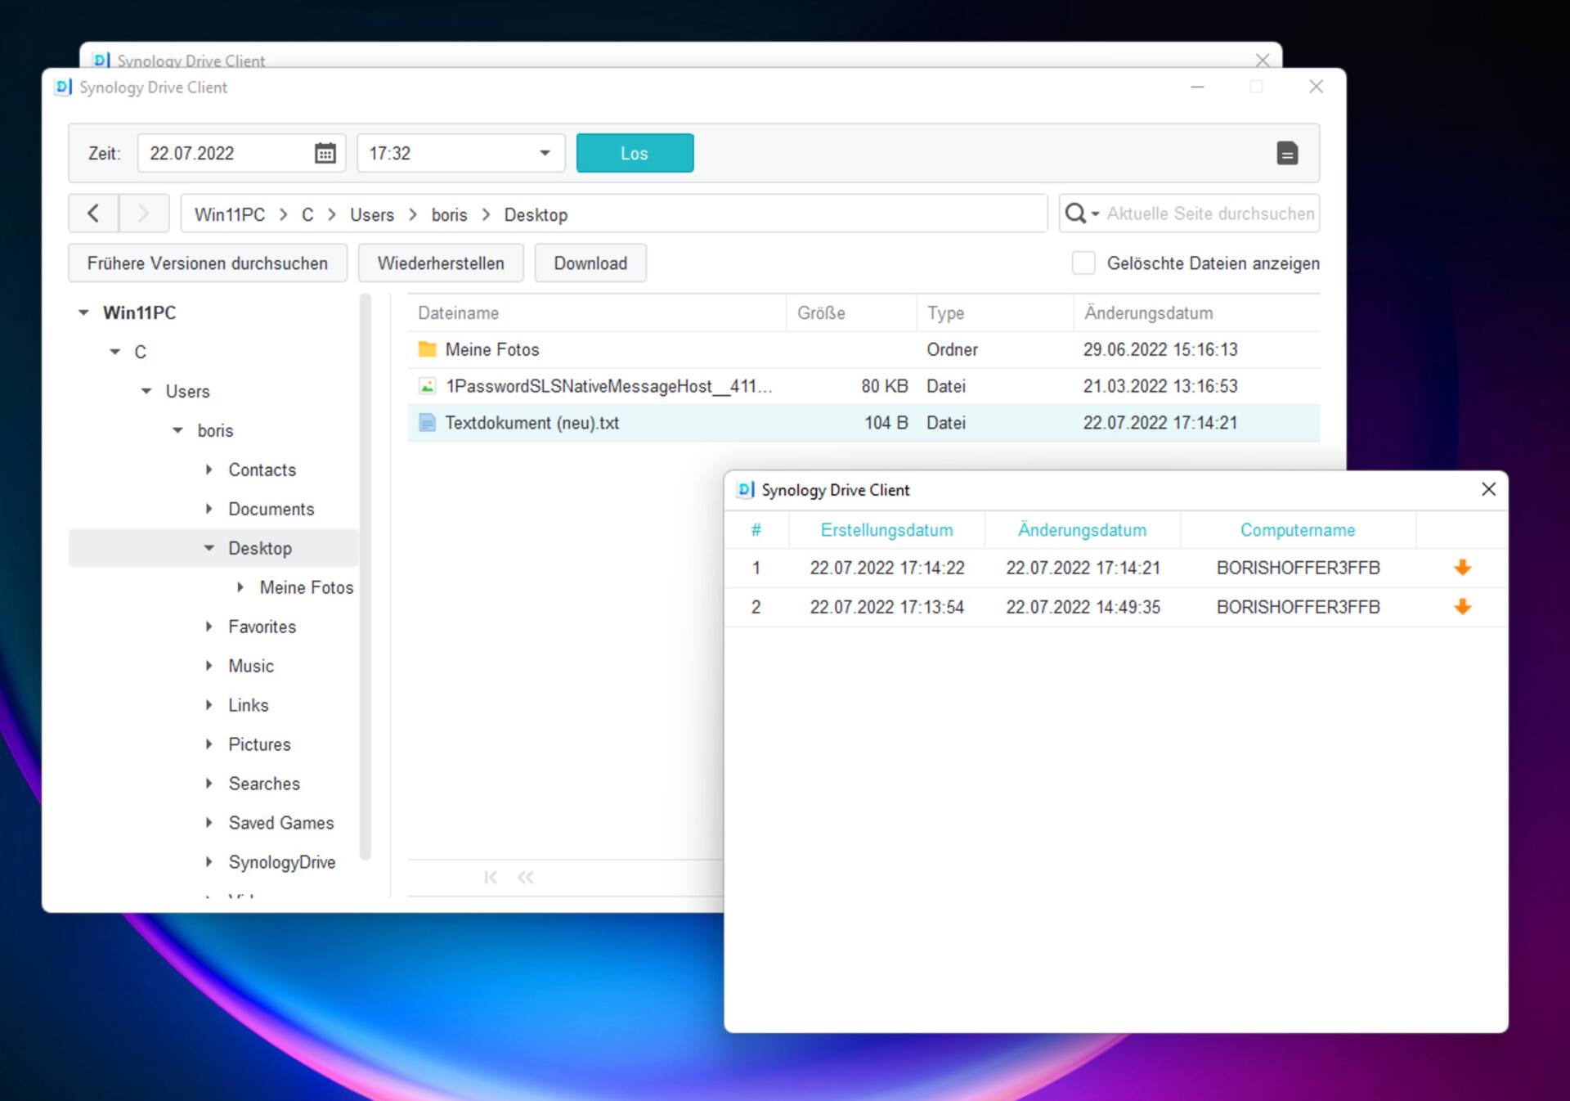Click Wiederherstellen
The height and width of the screenshot is (1101, 1570).
tap(440, 263)
